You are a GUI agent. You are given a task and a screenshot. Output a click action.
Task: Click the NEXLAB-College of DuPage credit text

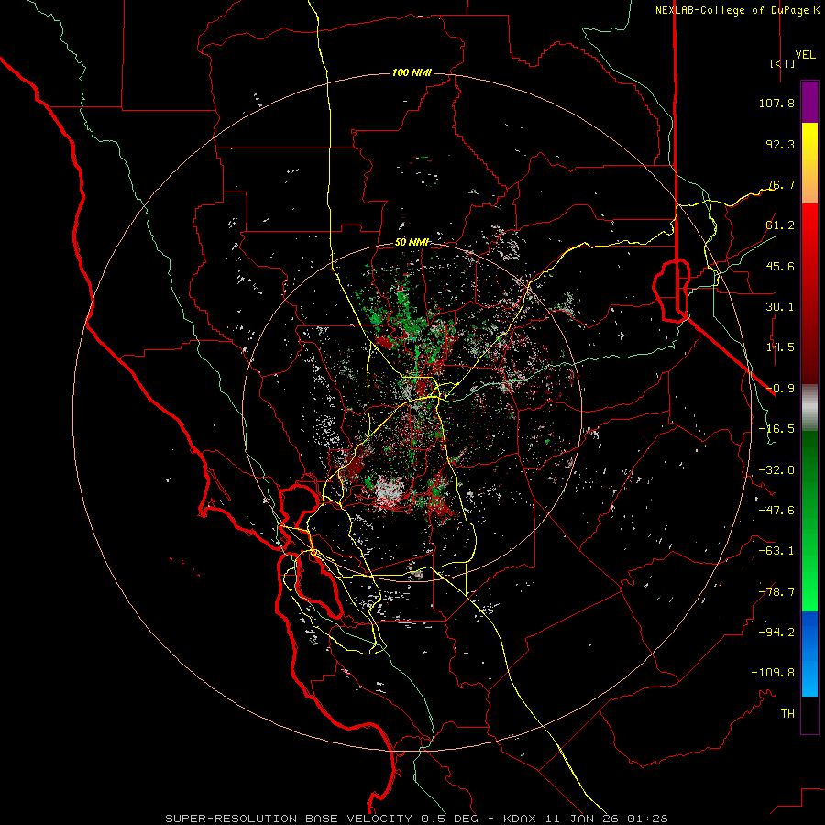[738, 10]
